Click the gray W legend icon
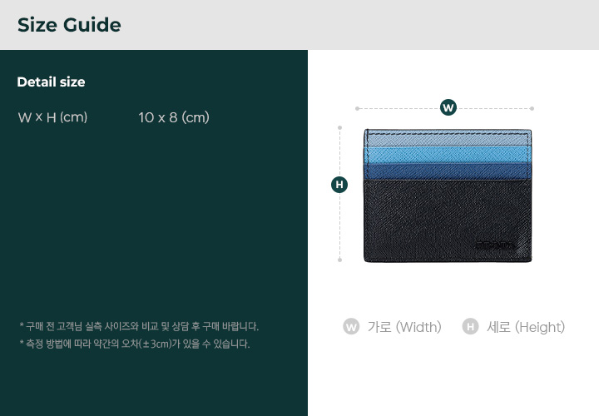The image size is (599, 416). pos(351,327)
